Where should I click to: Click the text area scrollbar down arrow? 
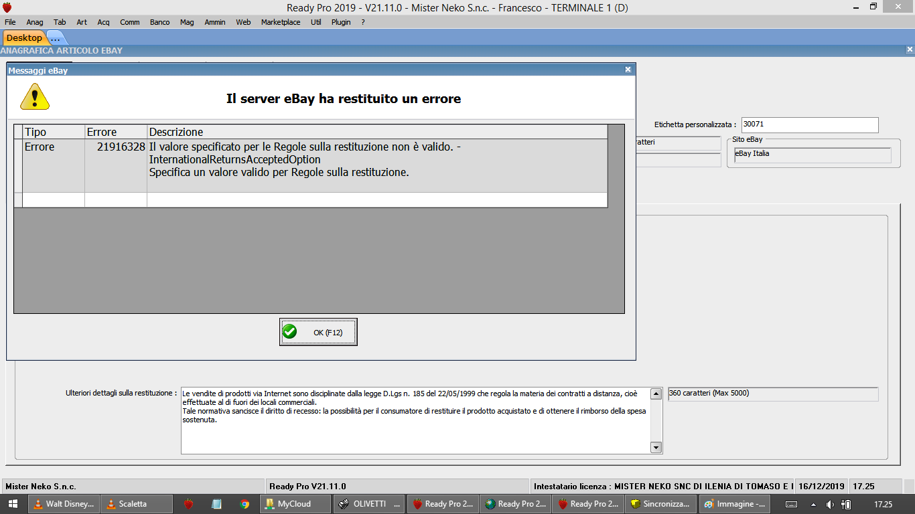tap(656, 447)
